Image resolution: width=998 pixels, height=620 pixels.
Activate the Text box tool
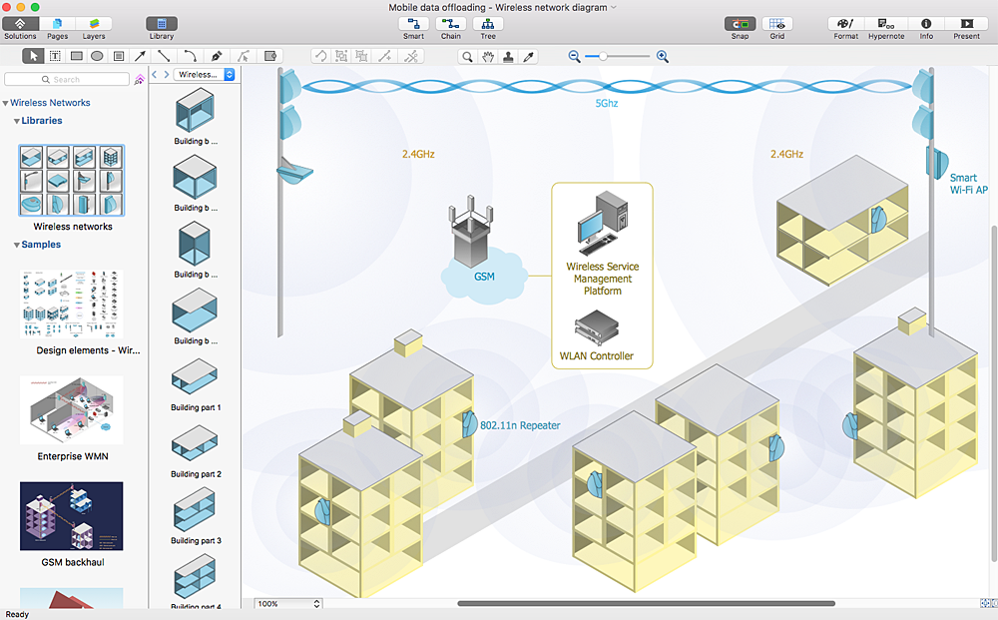(55, 57)
